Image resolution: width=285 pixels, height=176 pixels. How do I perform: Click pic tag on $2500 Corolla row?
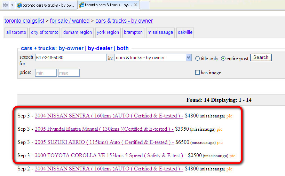(x=232, y=156)
